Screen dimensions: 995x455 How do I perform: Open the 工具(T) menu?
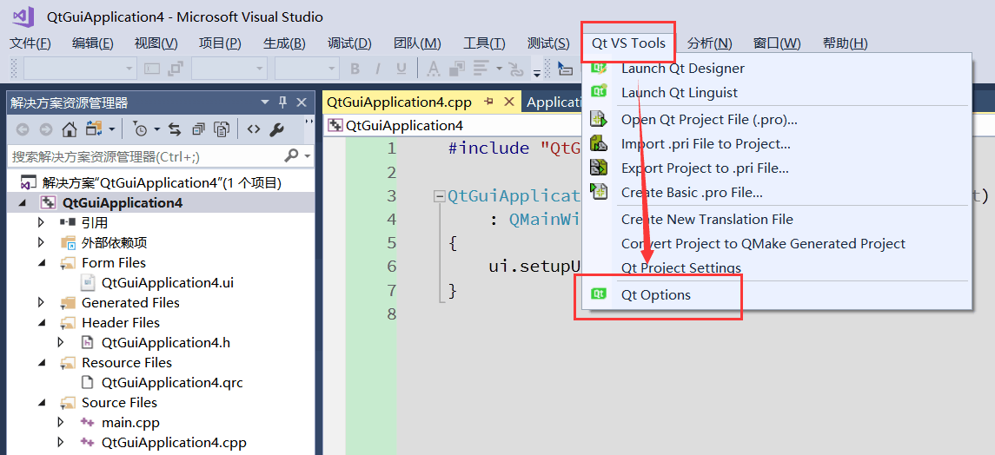(x=484, y=43)
